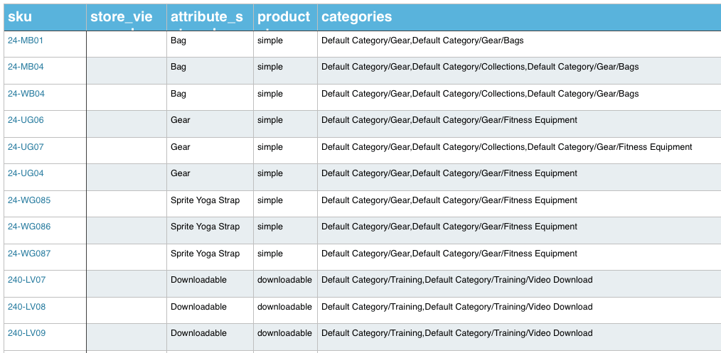Open the 24-MB04 sku link
This screenshot has height=353, width=721.
point(26,67)
